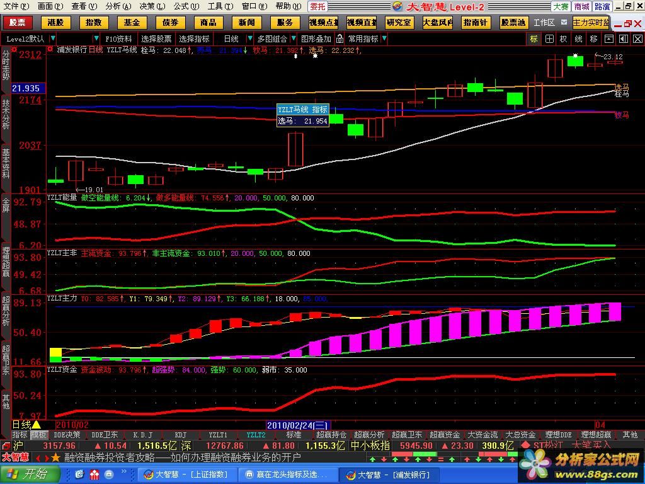This screenshot has width=645, height=484.
Task: Click the boxed X icon in chart toolbar
Action: tap(637, 39)
